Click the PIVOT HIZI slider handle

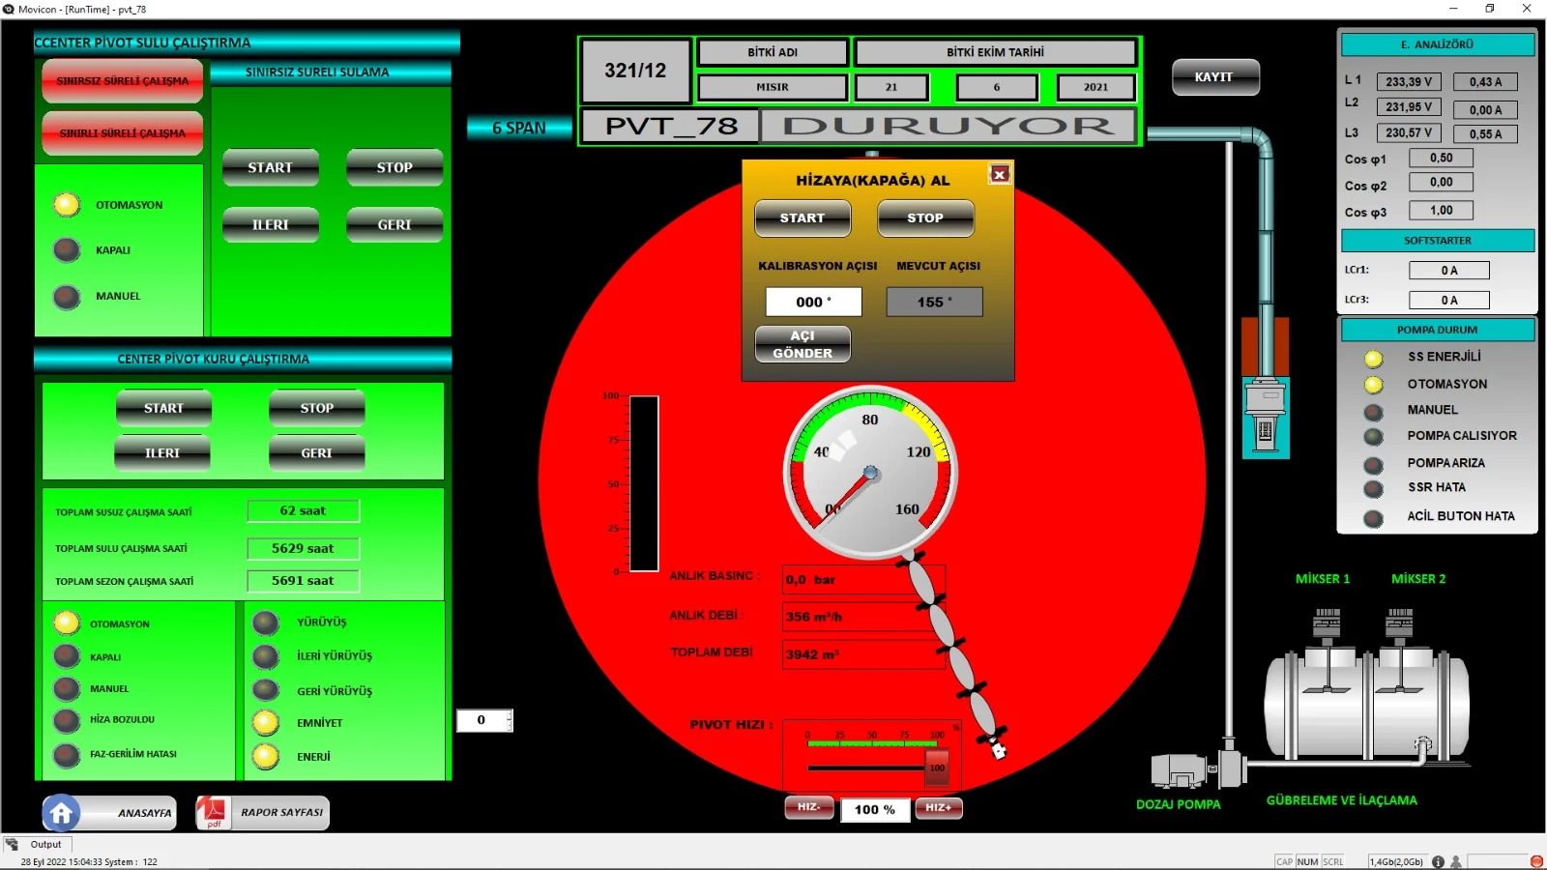pos(936,768)
